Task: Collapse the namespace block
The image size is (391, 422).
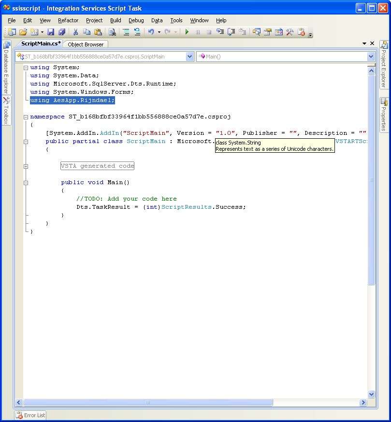Action: tap(26, 117)
